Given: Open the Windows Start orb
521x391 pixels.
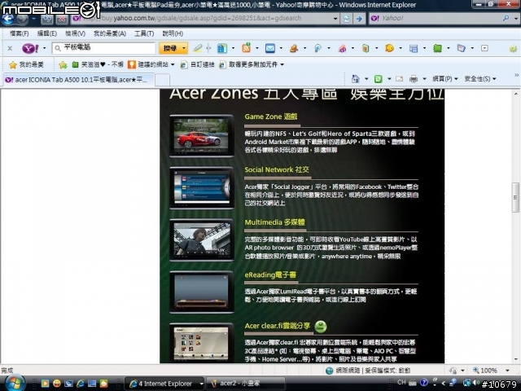Looking at the screenshot, I should coord(15,384).
